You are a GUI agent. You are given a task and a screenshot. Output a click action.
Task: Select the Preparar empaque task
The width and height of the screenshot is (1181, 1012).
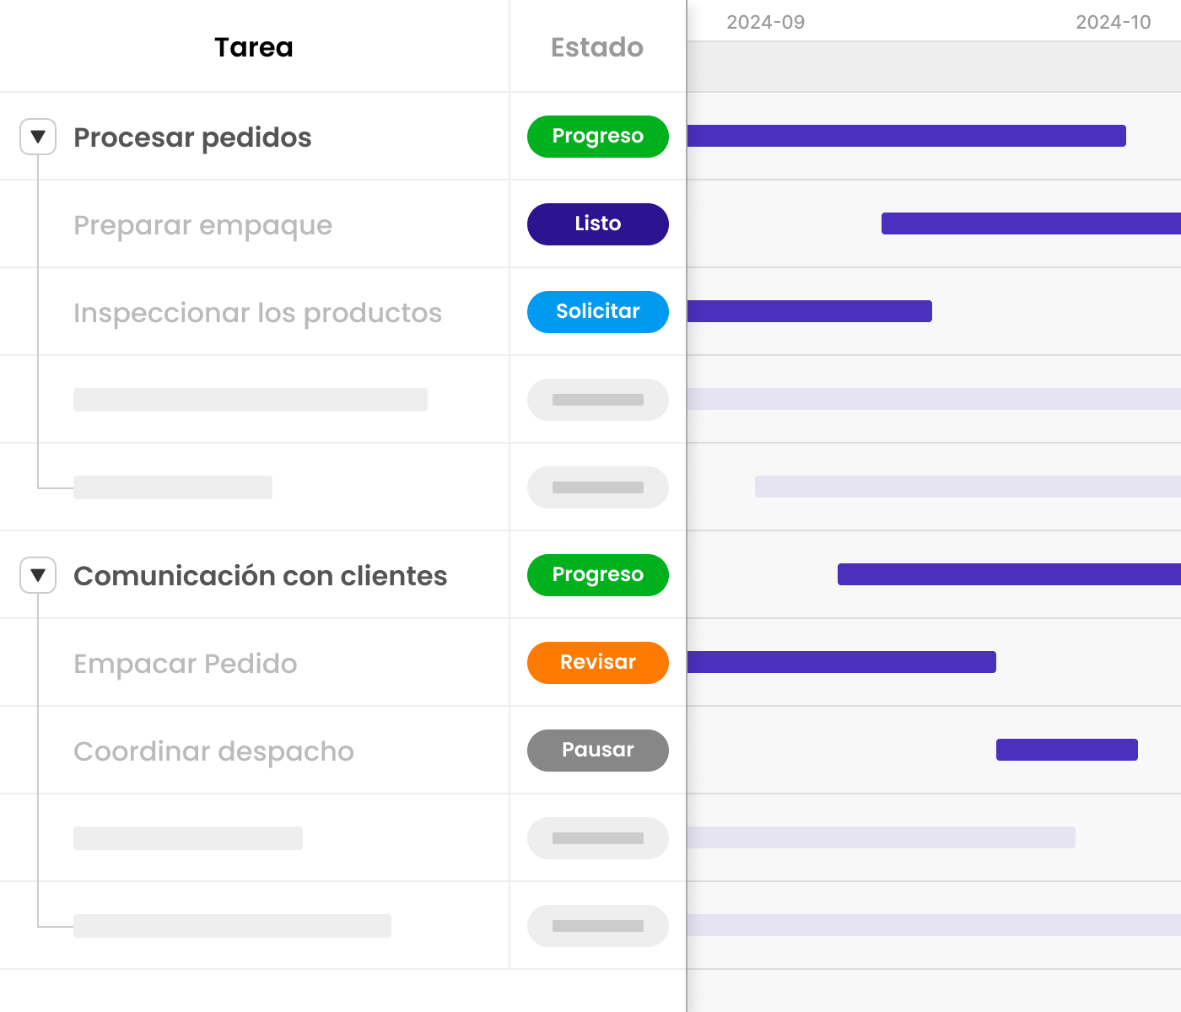pos(202,225)
